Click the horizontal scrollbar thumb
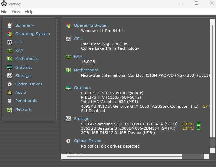Viewport: 216px width, 167px height. point(122,157)
